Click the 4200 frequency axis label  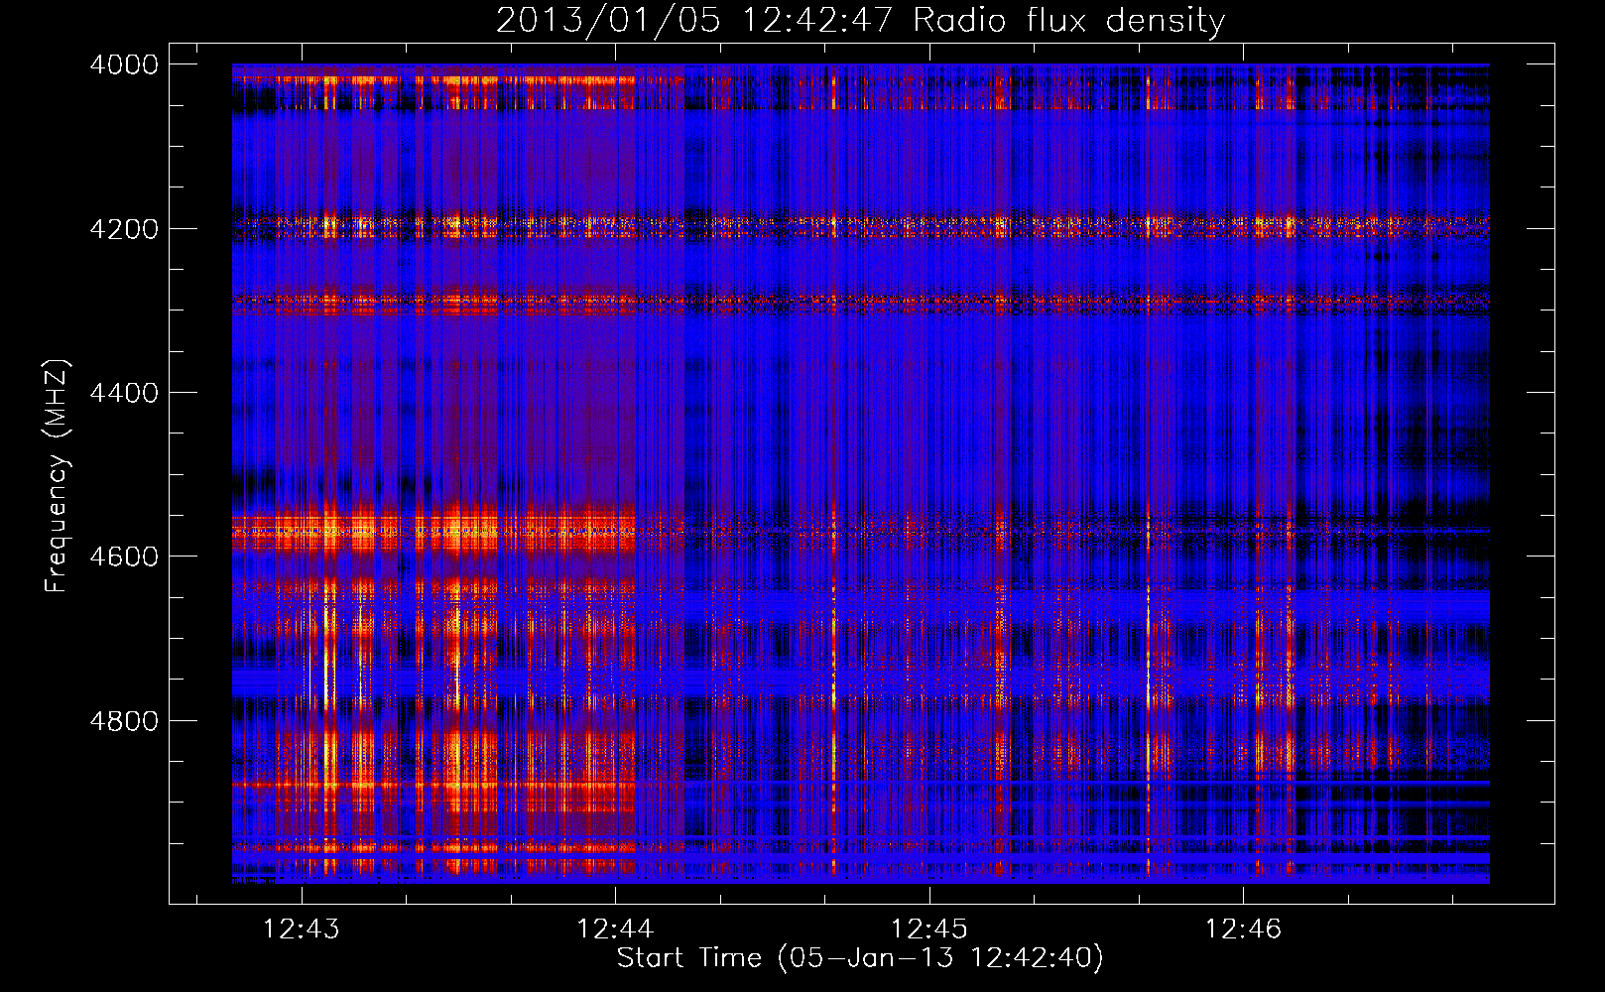pyautogui.click(x=124, y=229)
